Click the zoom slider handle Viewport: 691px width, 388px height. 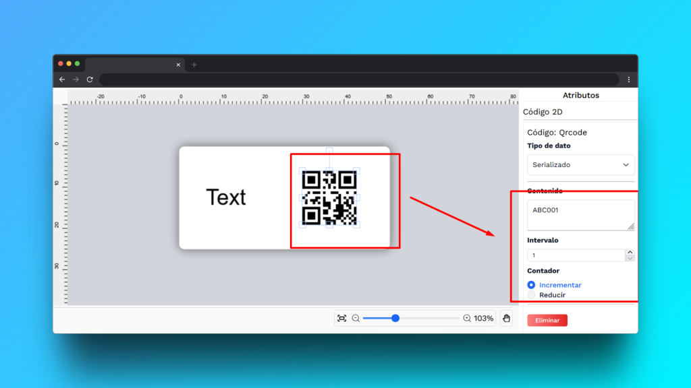395,318
